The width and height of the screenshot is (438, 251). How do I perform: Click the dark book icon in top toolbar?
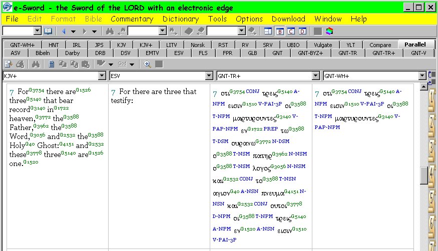click(189, 31)
